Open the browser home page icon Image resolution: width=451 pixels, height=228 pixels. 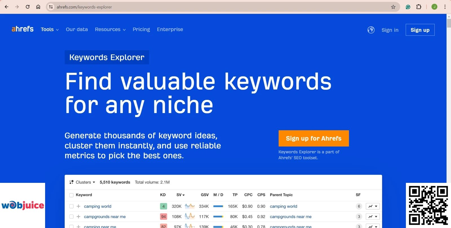click(x=38, y=7)
